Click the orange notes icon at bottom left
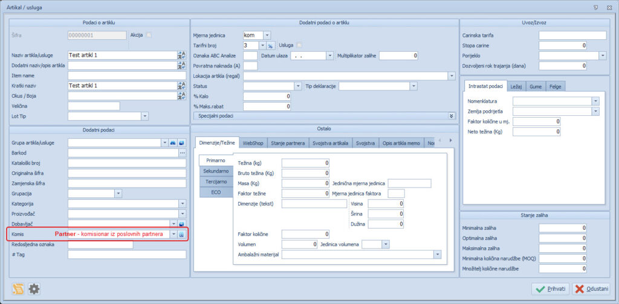This screenshot has height=304, width=619. (19, 289)
